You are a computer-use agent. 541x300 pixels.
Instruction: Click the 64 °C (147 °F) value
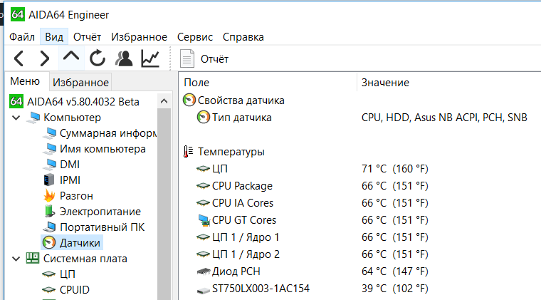(x=394, y=271)
